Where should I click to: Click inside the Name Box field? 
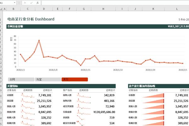6,3
